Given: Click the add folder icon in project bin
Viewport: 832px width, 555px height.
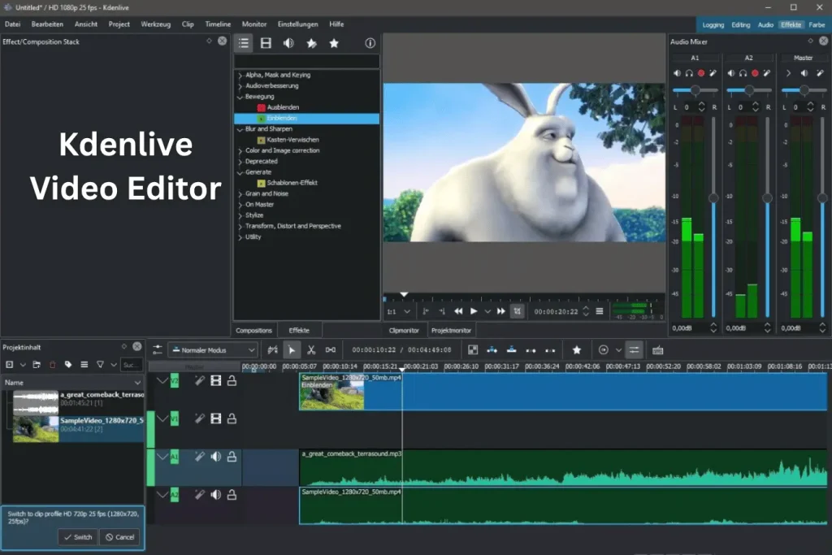Looking at the screenshot, I should [x=37, y=365].
